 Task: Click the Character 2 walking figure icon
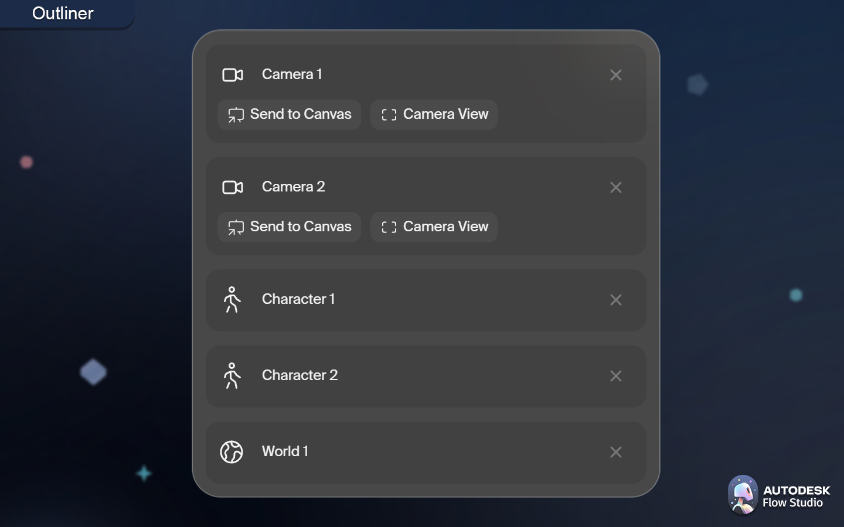pos(232,376)
